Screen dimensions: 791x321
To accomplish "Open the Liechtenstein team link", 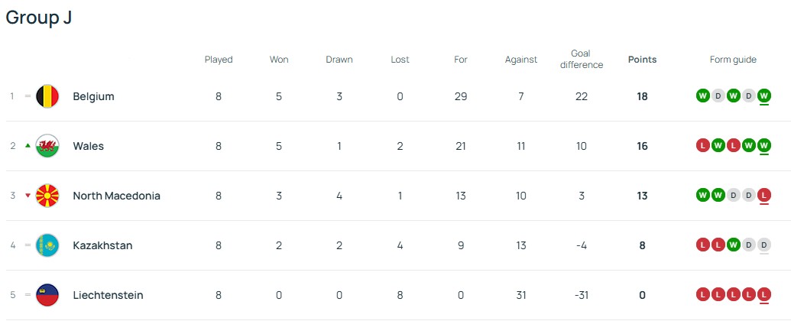I will tap(108, 295).
